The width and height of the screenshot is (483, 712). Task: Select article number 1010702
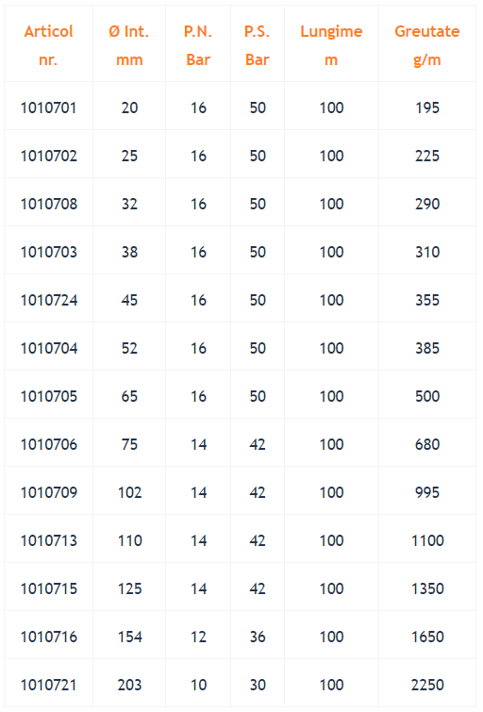(x=49, y=156)
